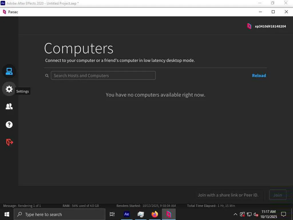Restore down the After Effects window
This screenshot has width=293, height=220.
[273, 3]
